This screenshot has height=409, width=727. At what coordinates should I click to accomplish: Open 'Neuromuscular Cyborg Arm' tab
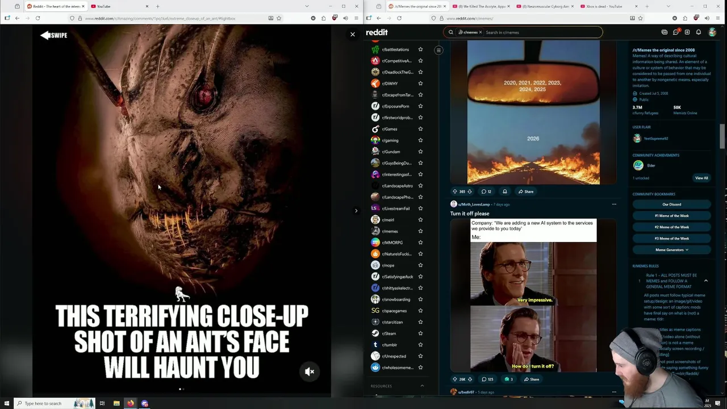(545, 6)
